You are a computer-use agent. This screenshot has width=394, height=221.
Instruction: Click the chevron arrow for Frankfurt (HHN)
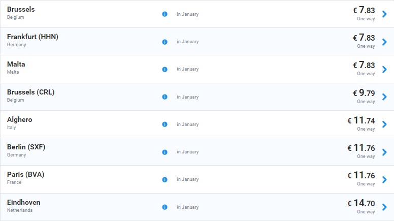[x=384, y=41]
